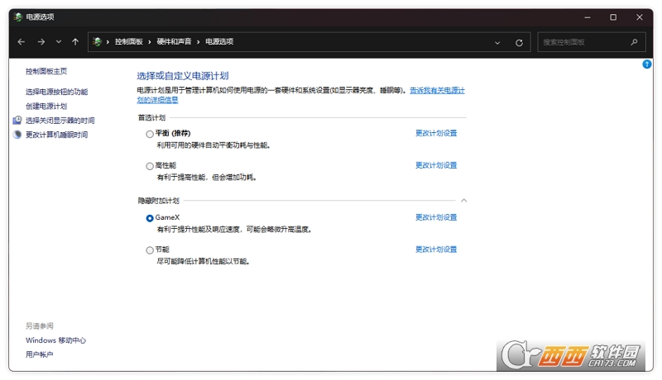662x380 pixels.
Task: Minimize the 电源选项 window
Action: [588, 17]
